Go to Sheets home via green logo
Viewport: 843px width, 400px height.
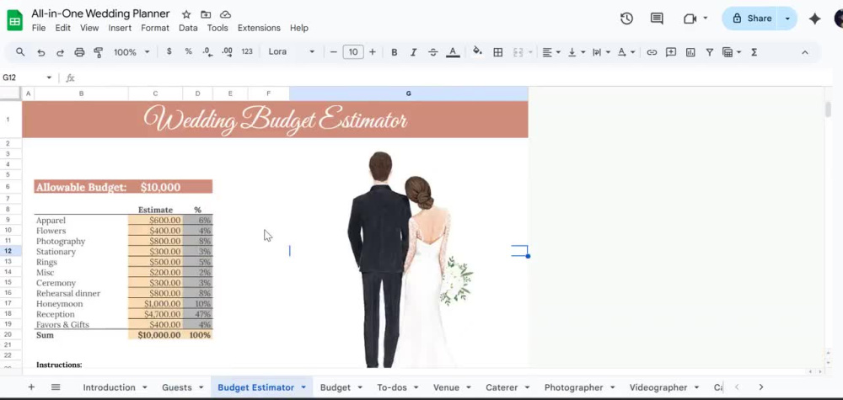tap(14, 21)
